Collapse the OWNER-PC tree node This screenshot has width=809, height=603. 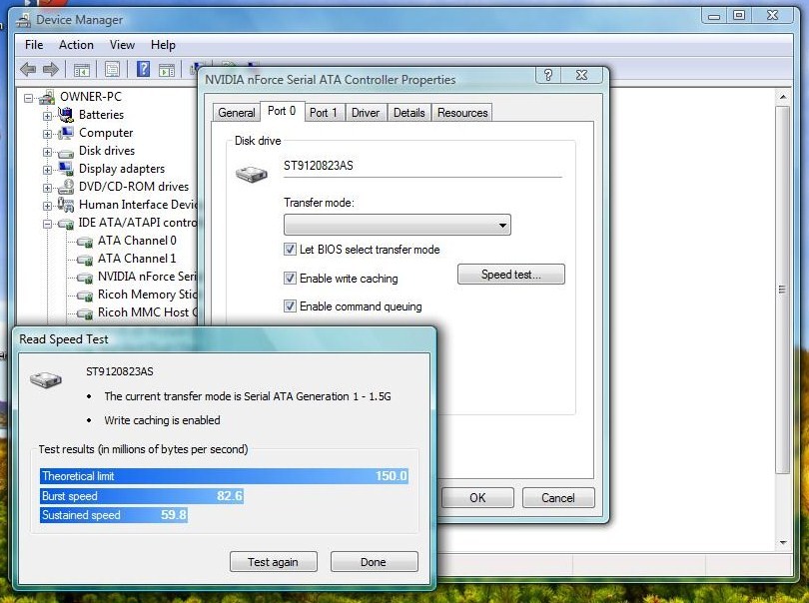click(x=28, y=98)
